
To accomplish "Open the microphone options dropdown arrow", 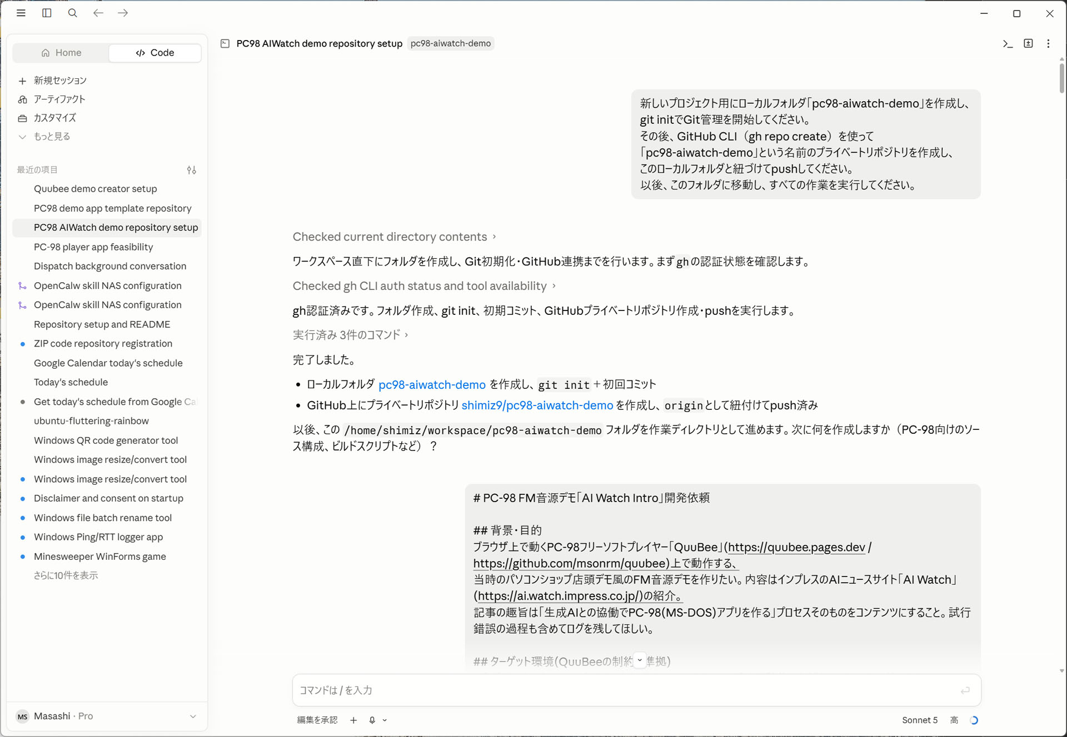I will (x=385, y=720).
